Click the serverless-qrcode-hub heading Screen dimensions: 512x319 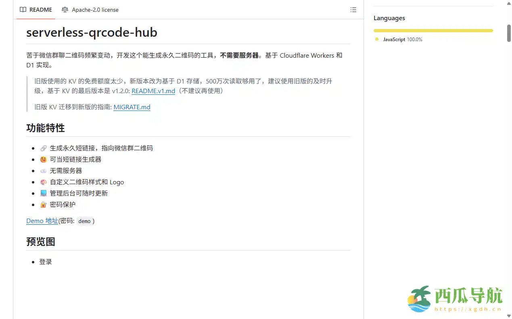point(92,32)
